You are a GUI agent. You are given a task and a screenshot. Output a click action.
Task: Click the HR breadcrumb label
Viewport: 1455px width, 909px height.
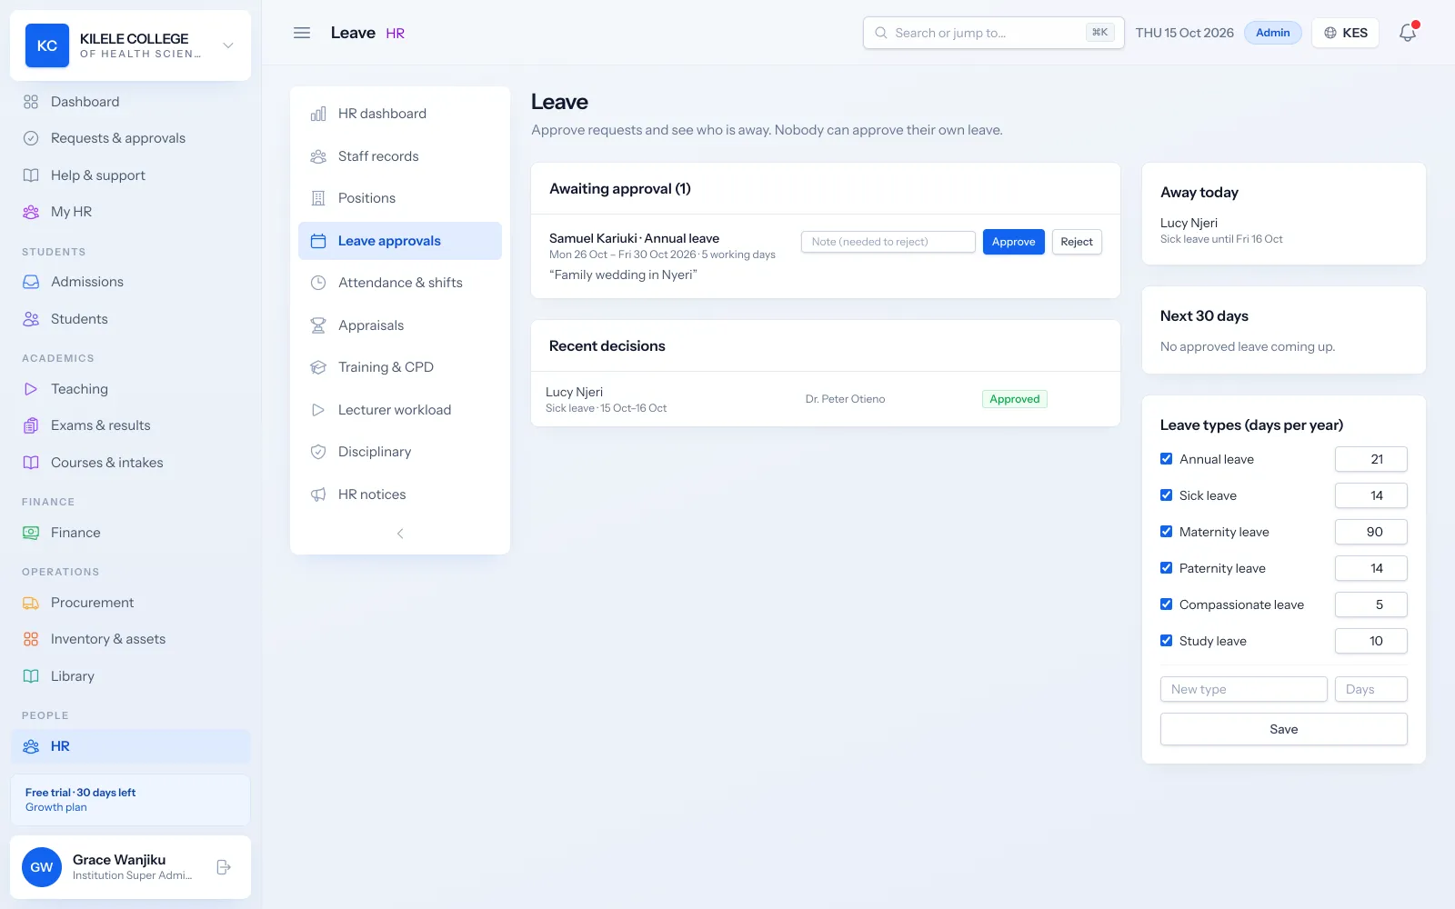coord(395,34)
